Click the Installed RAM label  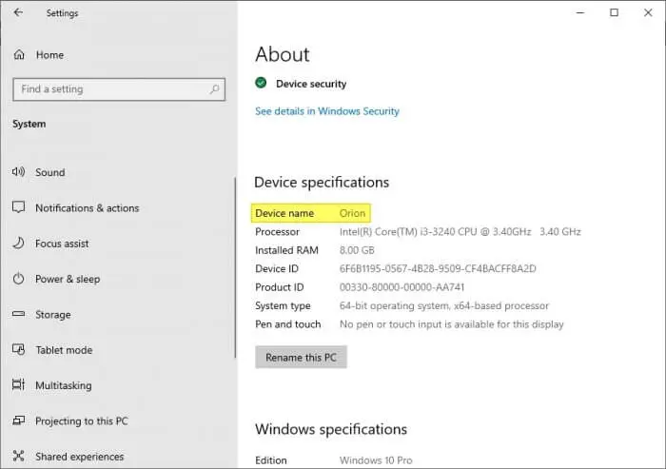tap(286, 250)
